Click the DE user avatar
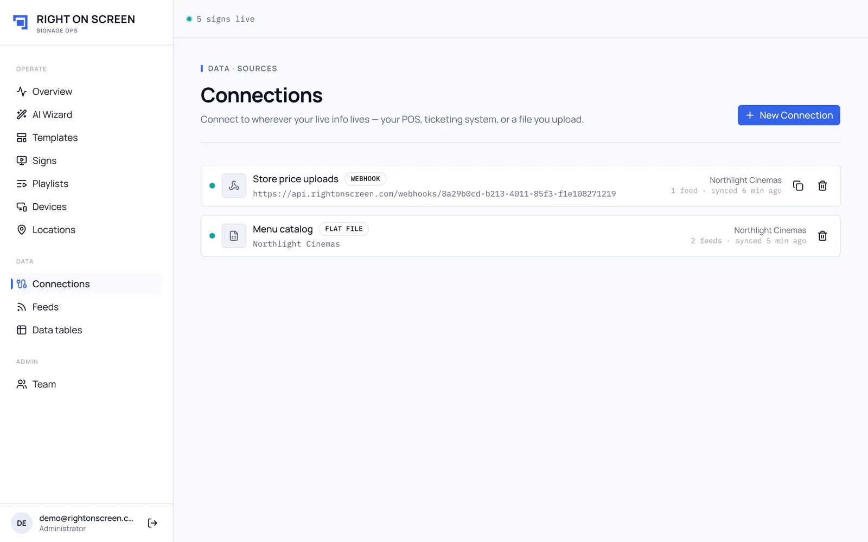This screenshot has width=868, height=542. [22, 523]
